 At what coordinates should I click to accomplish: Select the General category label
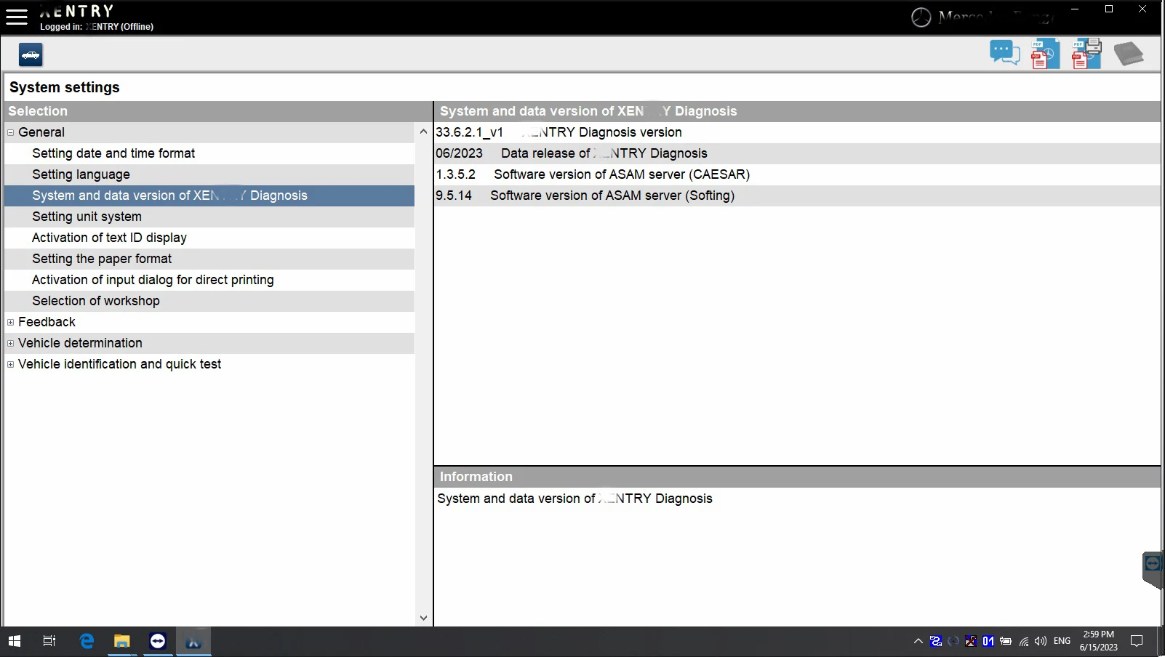(41, 132)
